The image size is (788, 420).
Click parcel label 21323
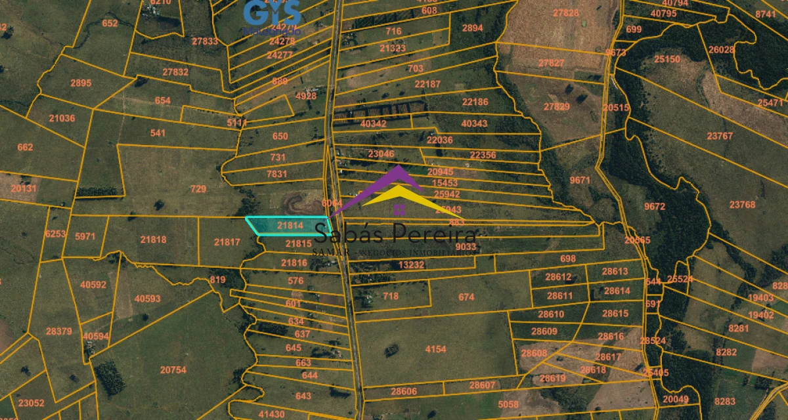pyautogui.click(x=393, y=47)
